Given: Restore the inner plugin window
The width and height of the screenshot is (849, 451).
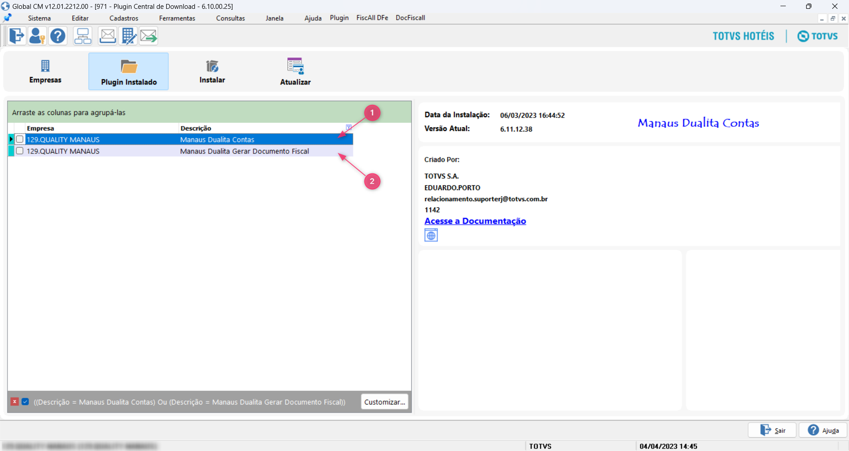Looking at the screenshot, I should [x=833, y=19].
